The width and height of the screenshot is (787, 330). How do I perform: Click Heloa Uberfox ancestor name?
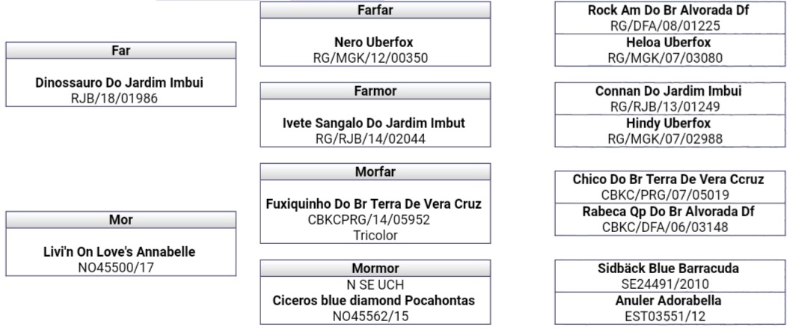[669, 43]
